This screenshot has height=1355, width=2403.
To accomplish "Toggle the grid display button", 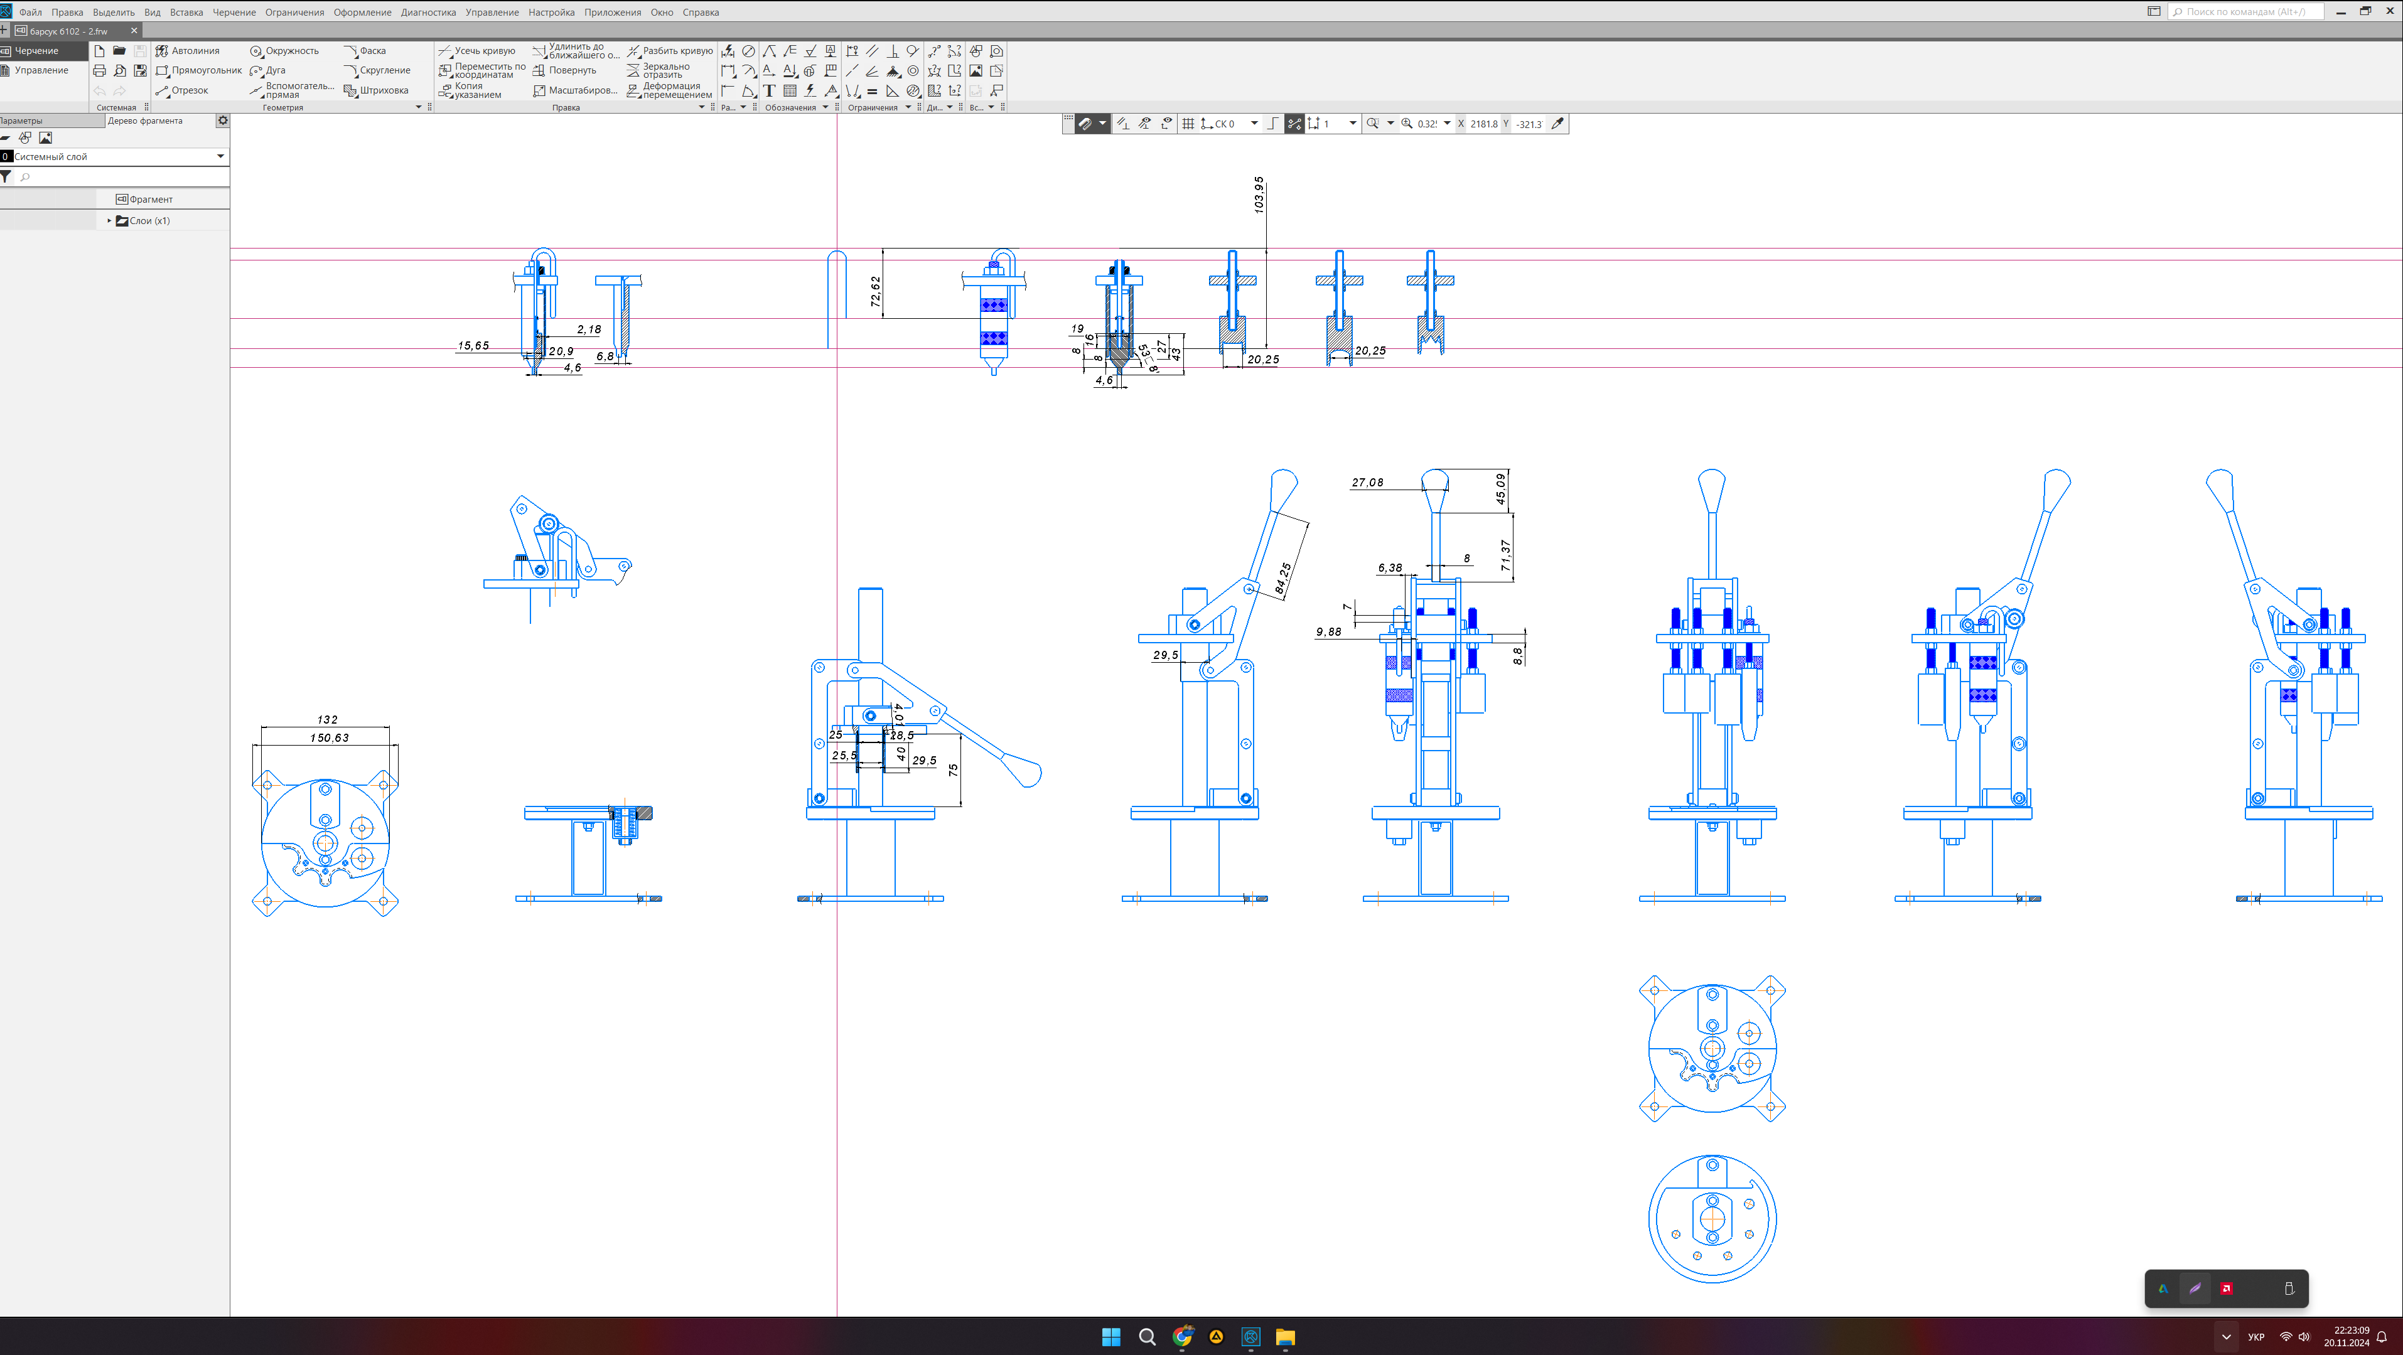I will (x=1188, y=123).
